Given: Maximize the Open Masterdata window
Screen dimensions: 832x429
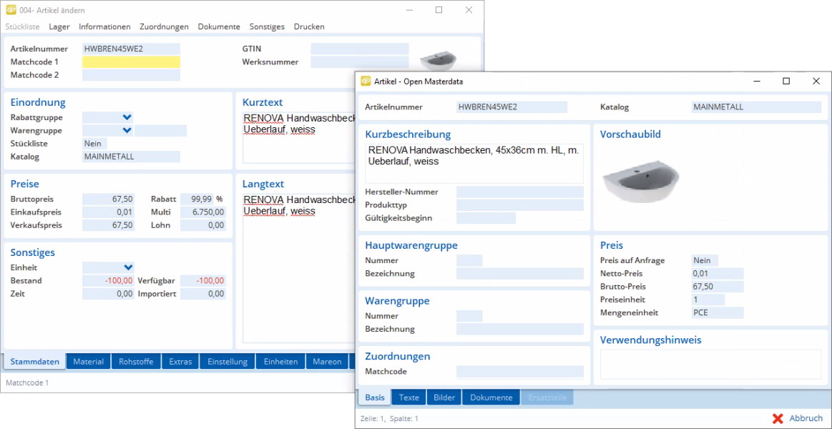Looking at the screenshot, I should click(785, 82).
